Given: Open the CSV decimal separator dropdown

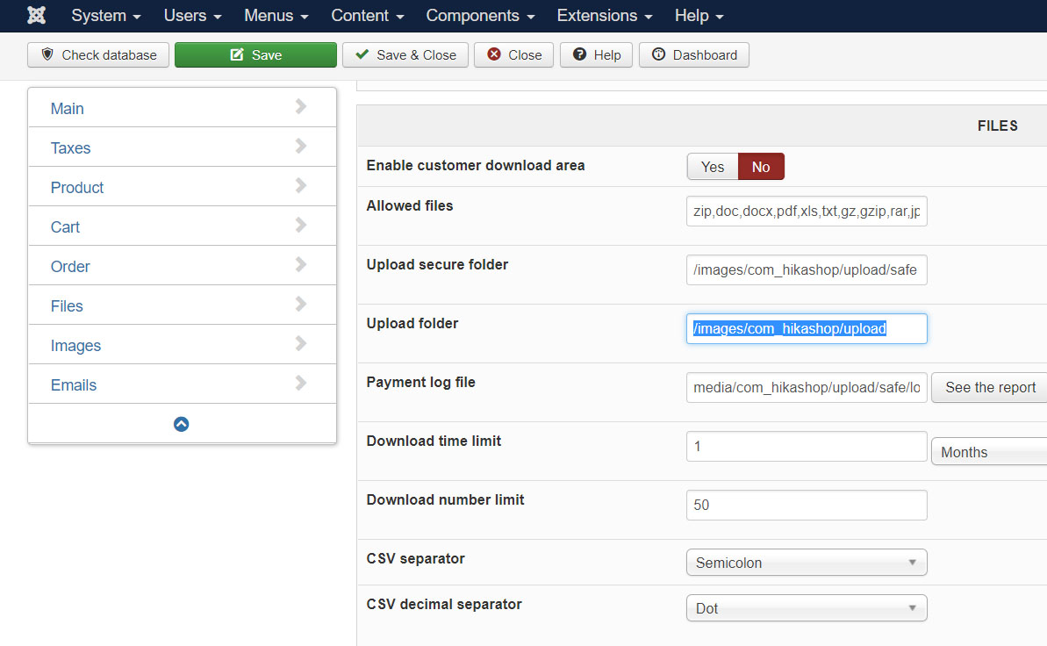Looking at the screenshot, I should pos(806,608).
